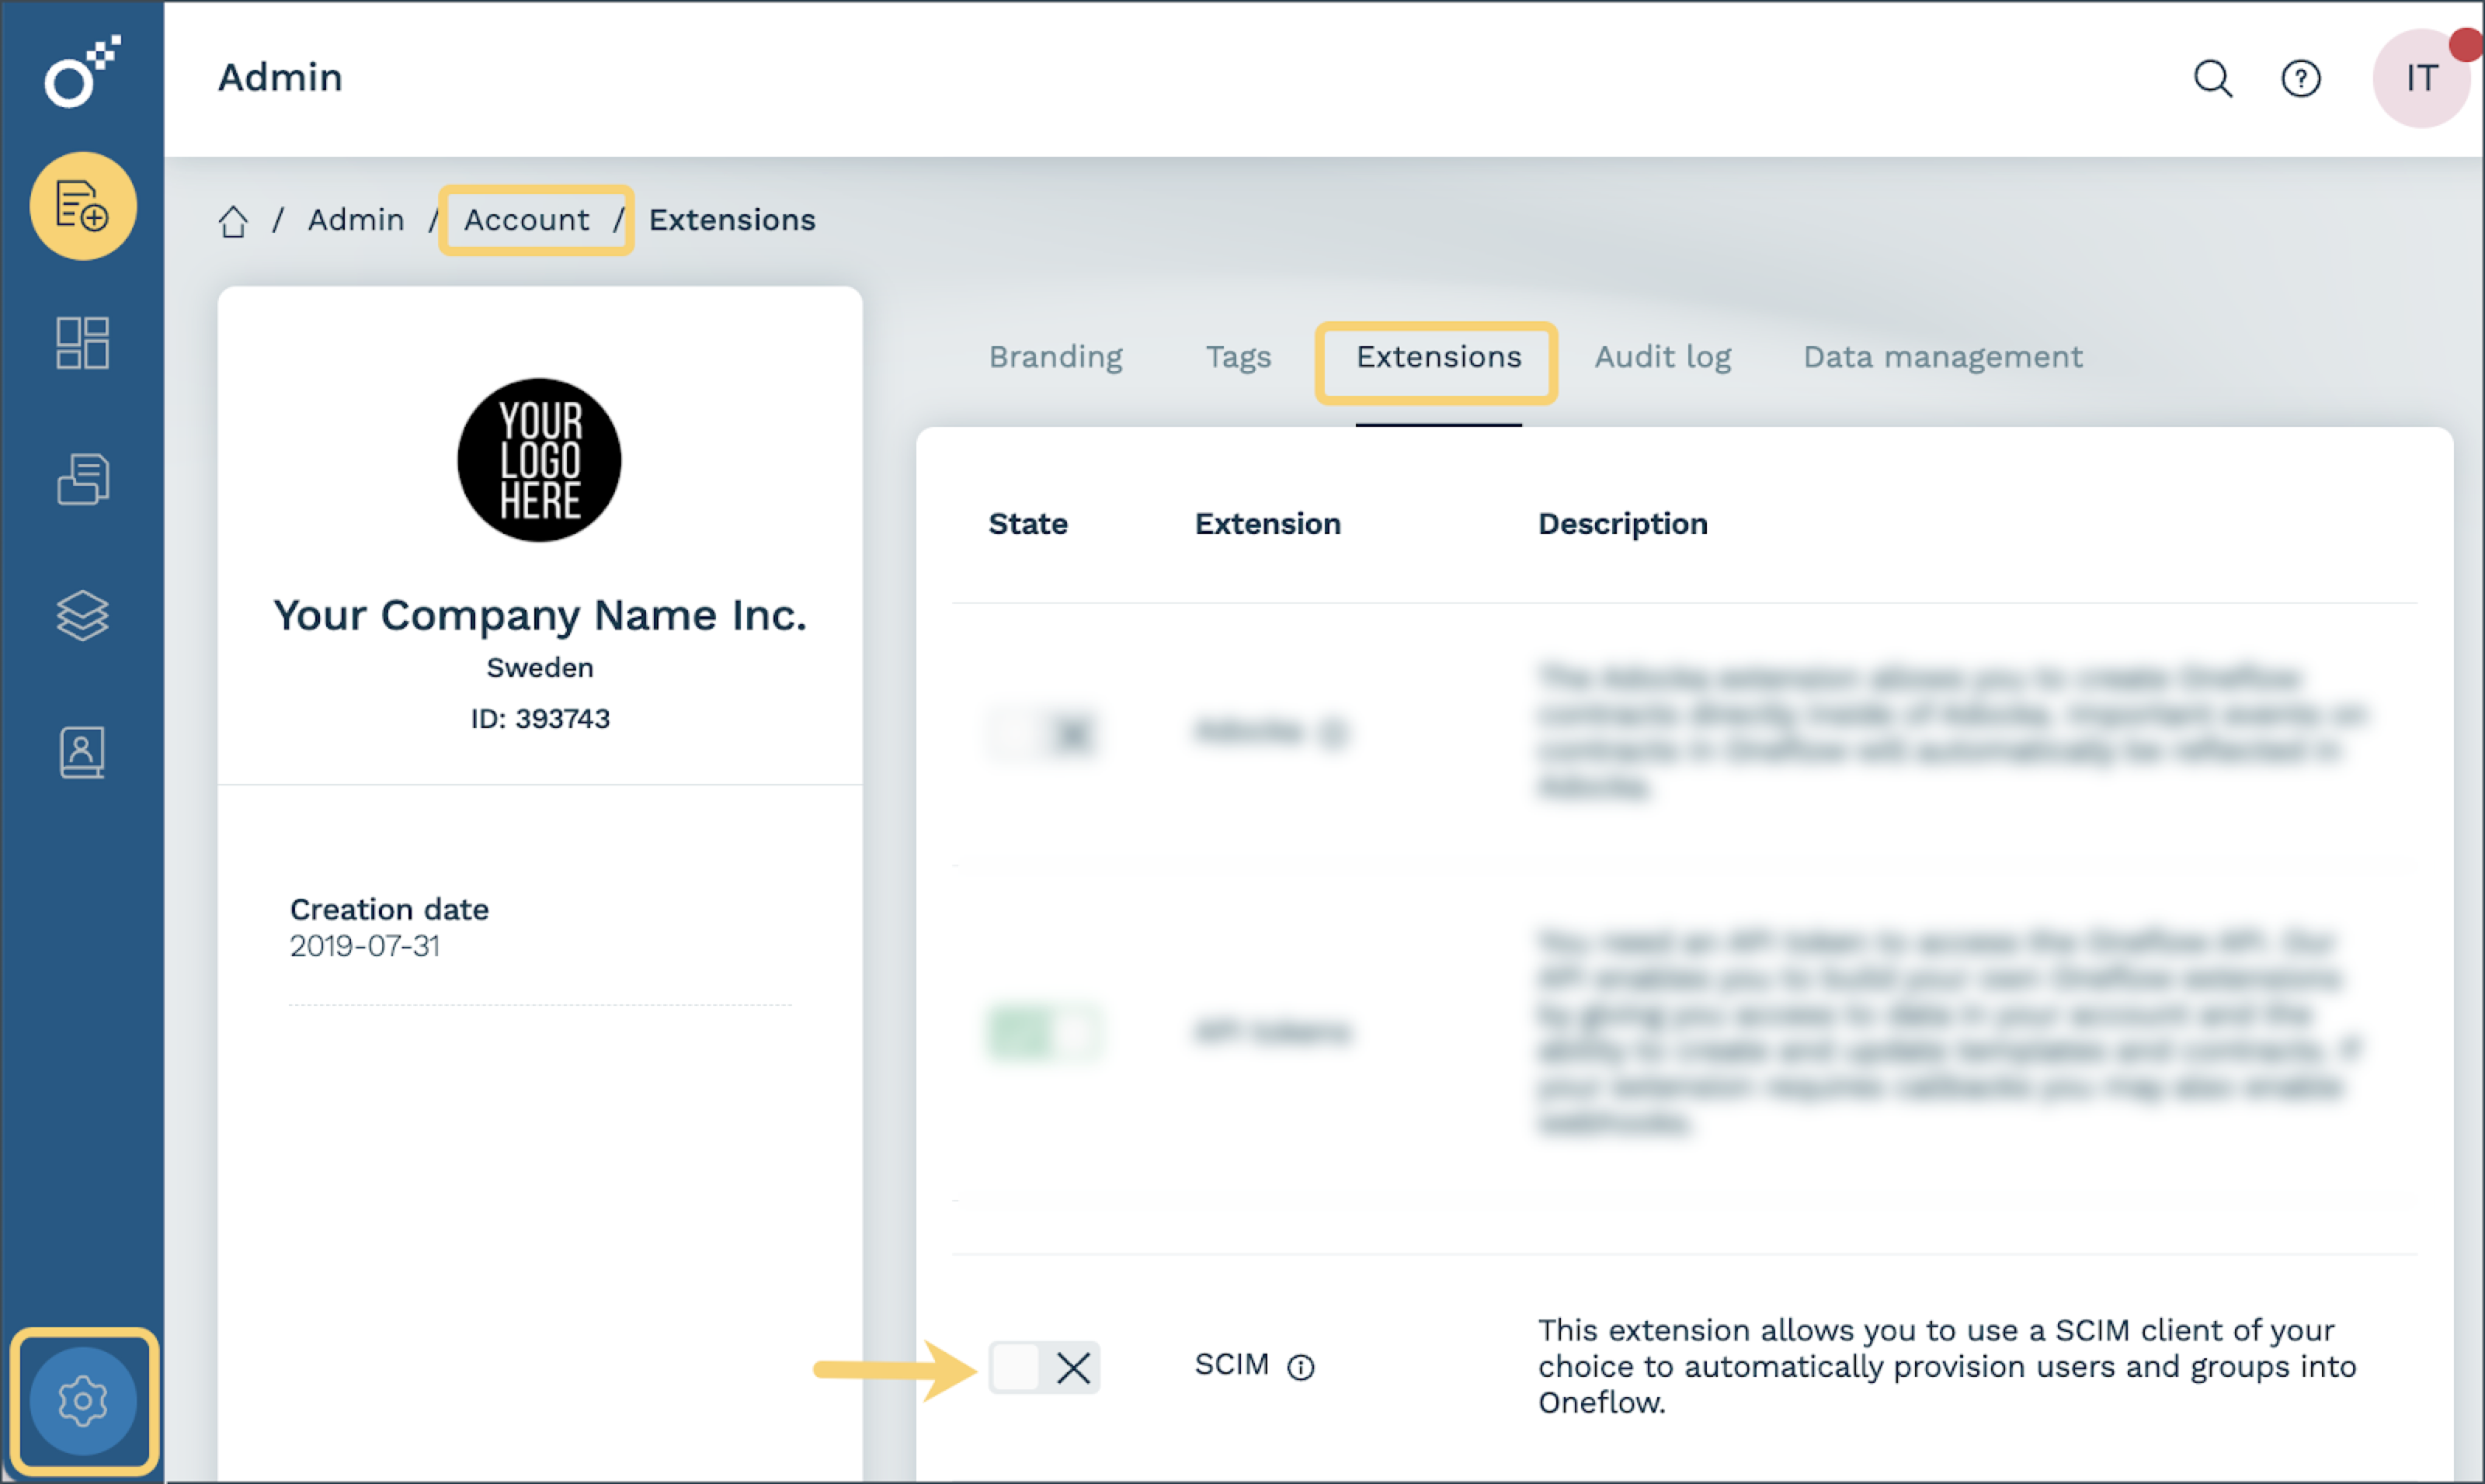Viewport: 2485px width, 1484px height.
Task: Go to home via breadcrumb house icon
Action: pyautogui.click(x=233, y=221)
